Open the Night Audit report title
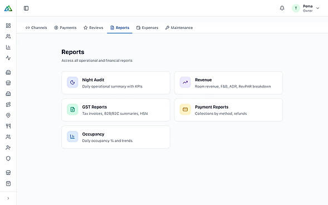The image size is (328, 205). click(93, 80)
